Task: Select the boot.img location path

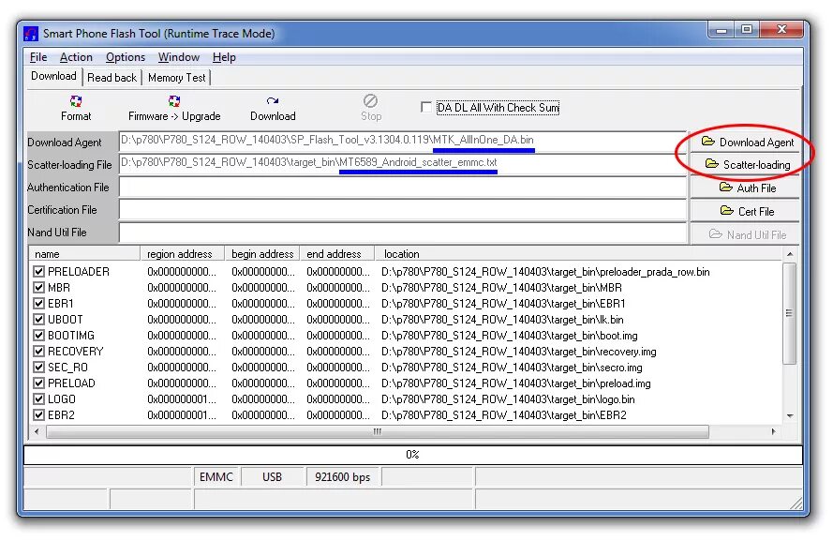Action: (510, 336)
